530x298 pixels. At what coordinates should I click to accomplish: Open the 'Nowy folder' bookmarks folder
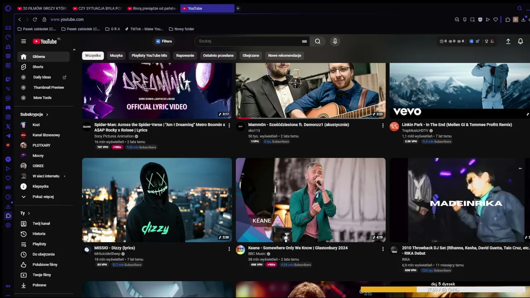pyautogui.click(x=181, y=29)
